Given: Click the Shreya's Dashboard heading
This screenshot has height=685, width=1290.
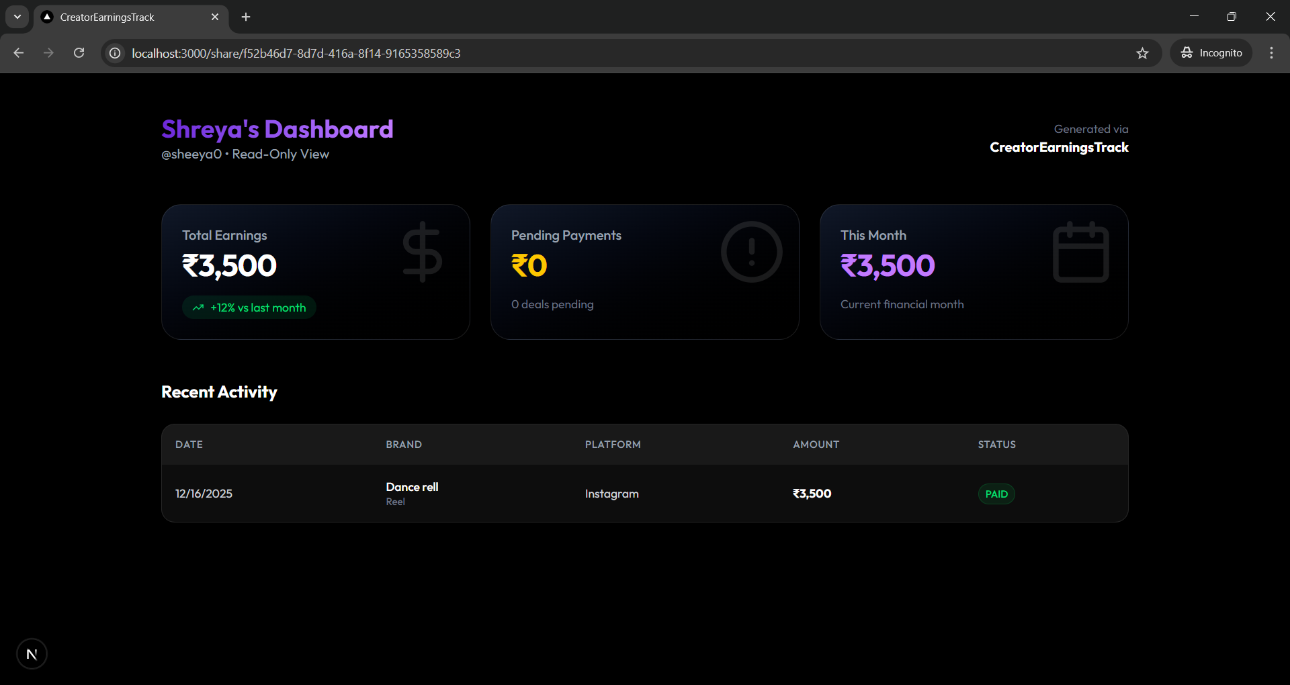Looking at the screenshot, I should click(277, 129).
